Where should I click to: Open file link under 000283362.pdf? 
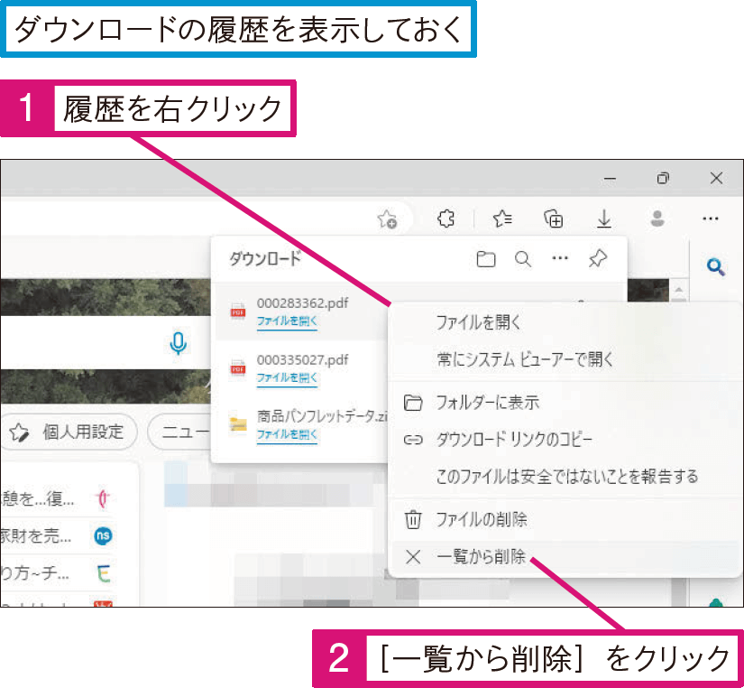[x=287, y=321]
